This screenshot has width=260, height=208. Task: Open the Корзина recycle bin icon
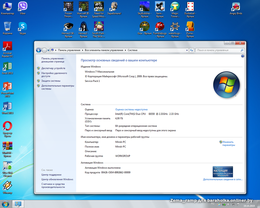click(x=7, y=28)
